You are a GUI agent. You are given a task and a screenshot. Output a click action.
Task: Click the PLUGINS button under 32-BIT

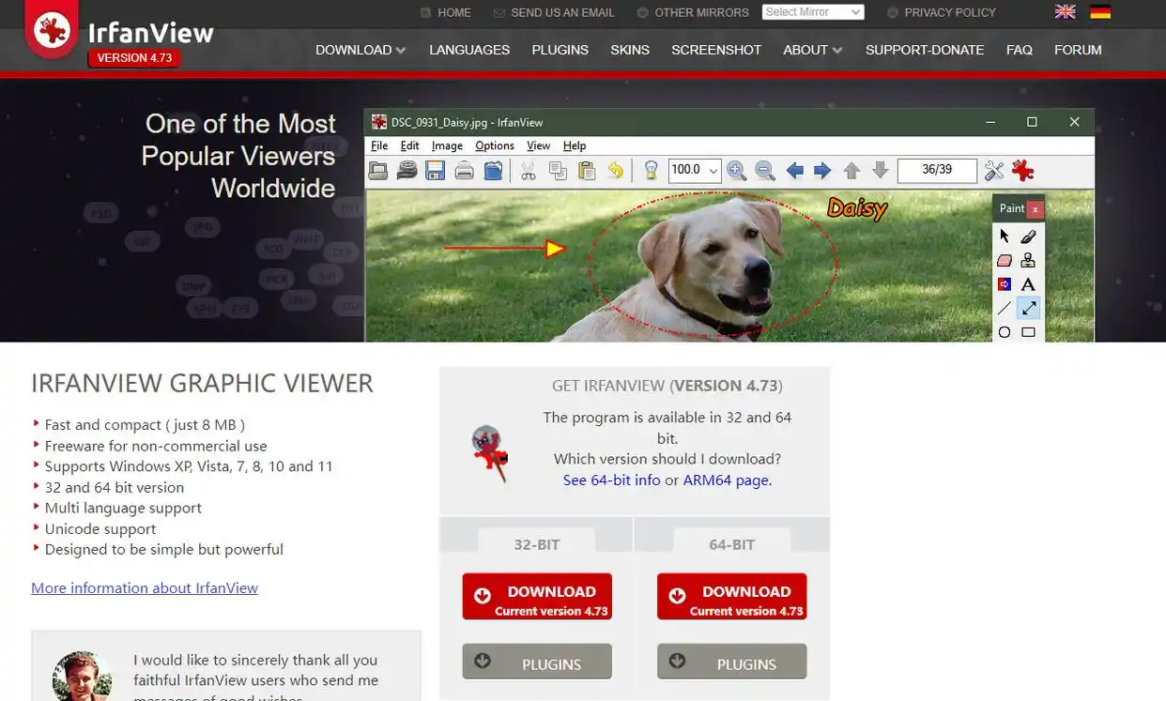pyautogui.click(x=537, y=662)
